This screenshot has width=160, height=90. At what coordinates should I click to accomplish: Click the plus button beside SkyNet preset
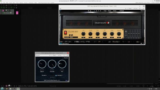point(51,55)
